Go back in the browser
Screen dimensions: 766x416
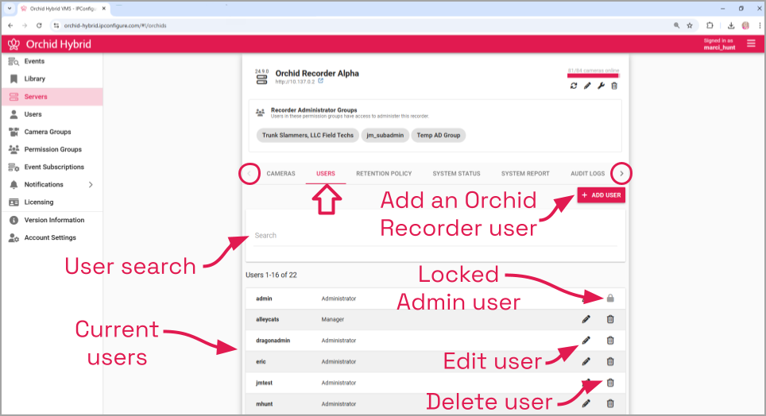[11, 25]
